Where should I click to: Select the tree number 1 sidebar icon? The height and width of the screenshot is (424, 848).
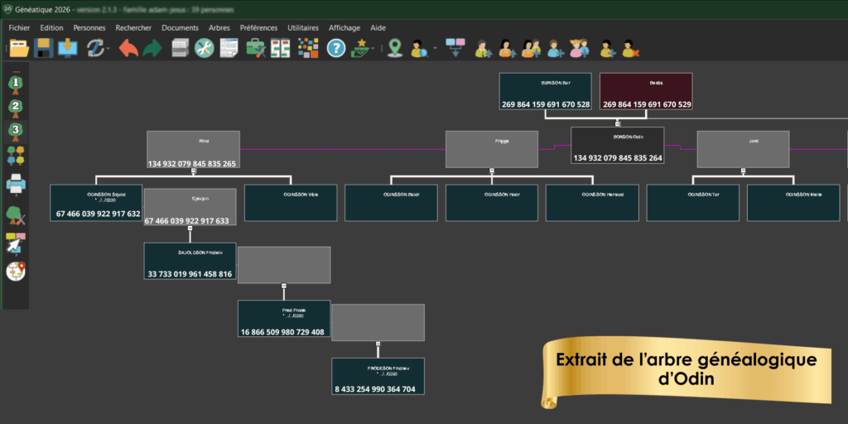16,83
